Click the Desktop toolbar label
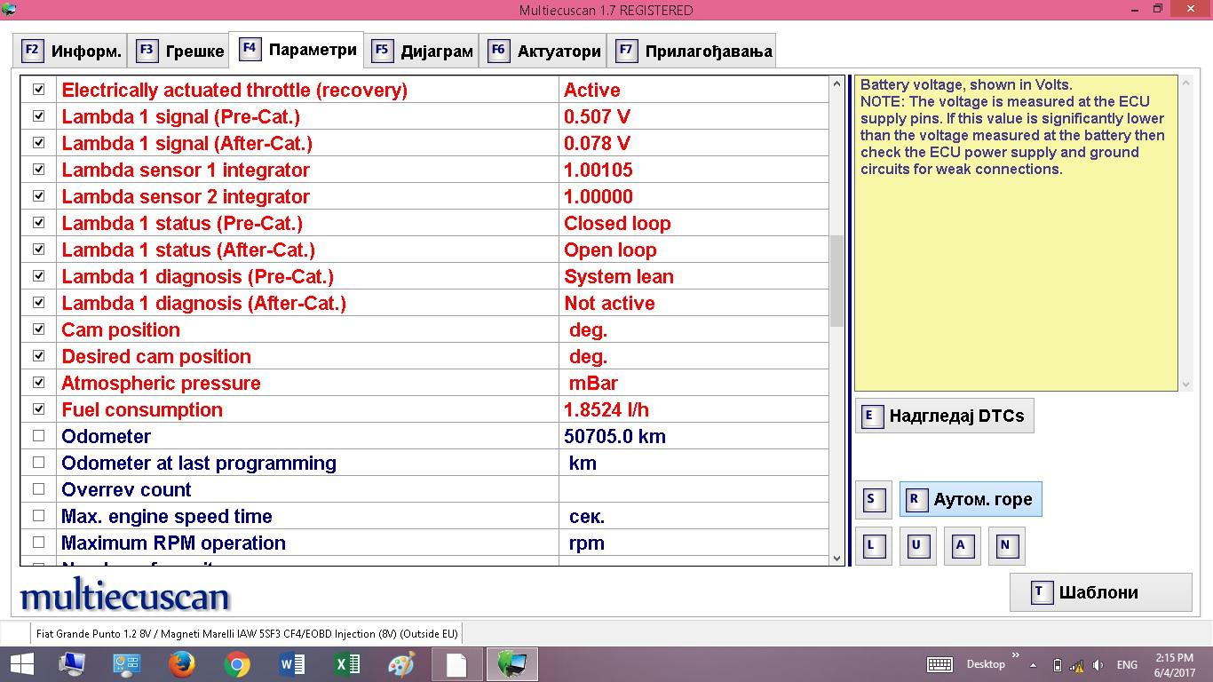1213x682 pixels. 986,664
